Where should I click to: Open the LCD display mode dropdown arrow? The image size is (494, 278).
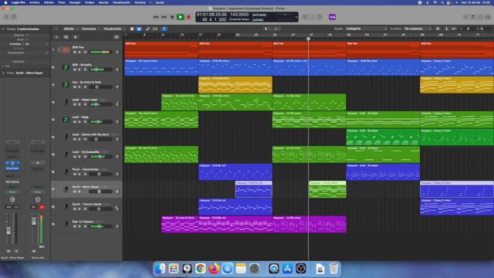click(x=296, y=17)
